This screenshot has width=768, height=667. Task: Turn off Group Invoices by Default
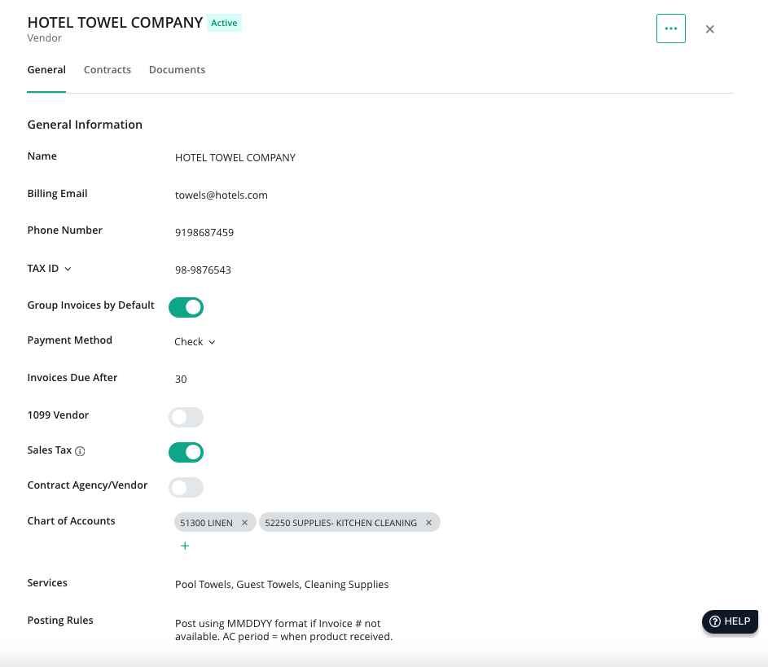click(x=187, y=307)
